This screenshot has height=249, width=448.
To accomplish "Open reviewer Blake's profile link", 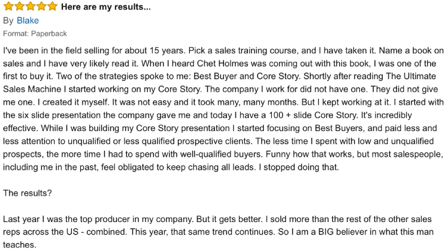I will 28,21.
